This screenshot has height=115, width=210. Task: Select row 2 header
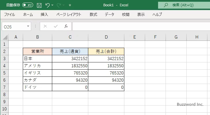pyautogui.click(x=4, y=51)
